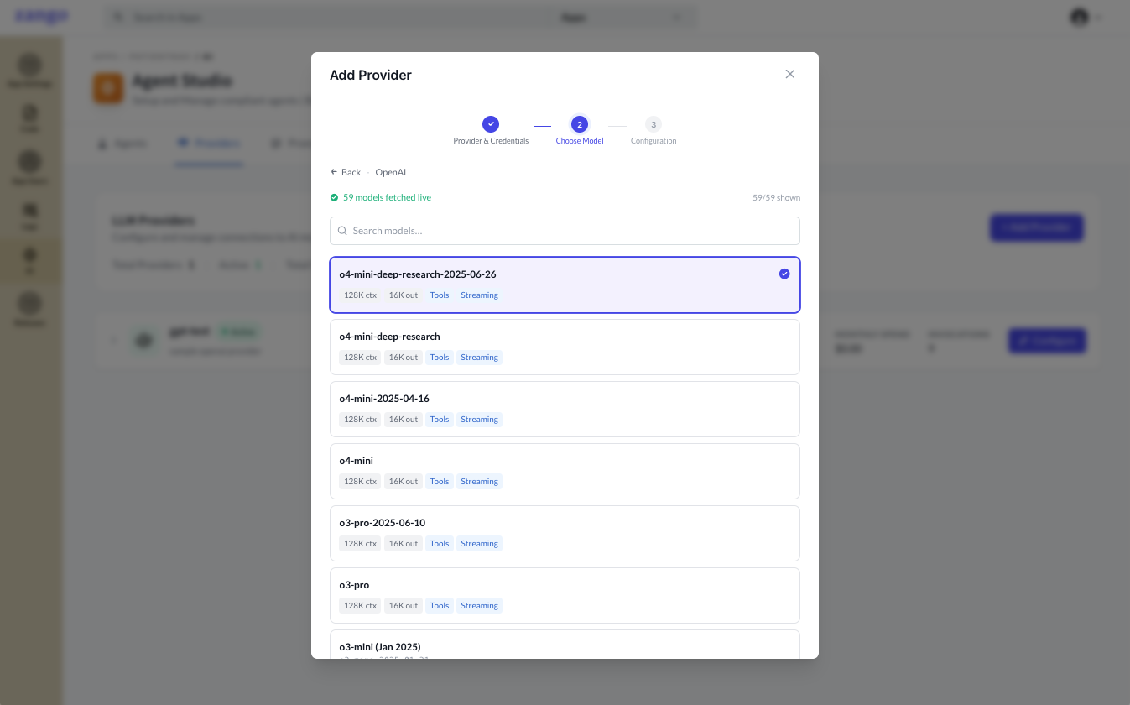Click the blue Add Provider button behind the dialog
1130x705 pixels.
[1036, 227]
